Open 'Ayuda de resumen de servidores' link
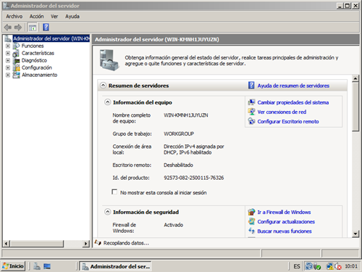The height and width of the screenshot is (272, 362). 293,86
